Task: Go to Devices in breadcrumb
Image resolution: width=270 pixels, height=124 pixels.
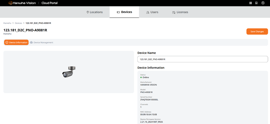Action: click(18, 23)
